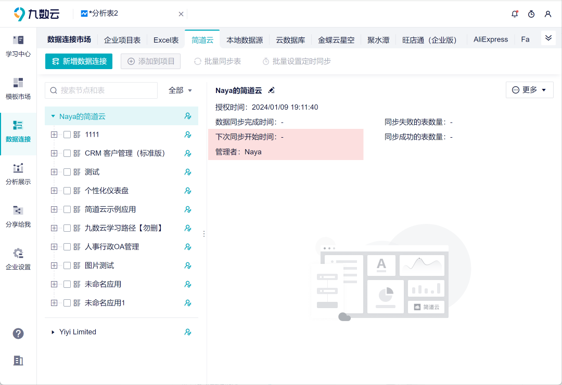
Task: Click the permission icon in 图片测试 row
Action: [x=188, y=265]
